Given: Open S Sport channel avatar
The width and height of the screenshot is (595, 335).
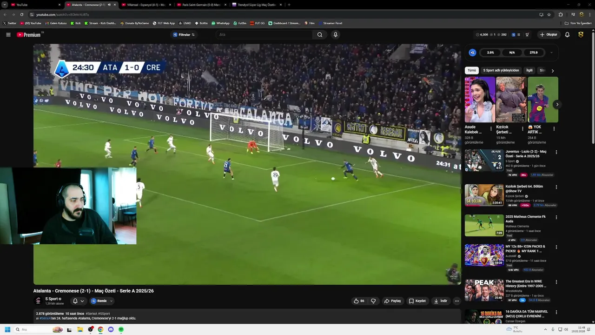Looking at the screenshot, I should (x=38, y=301).
